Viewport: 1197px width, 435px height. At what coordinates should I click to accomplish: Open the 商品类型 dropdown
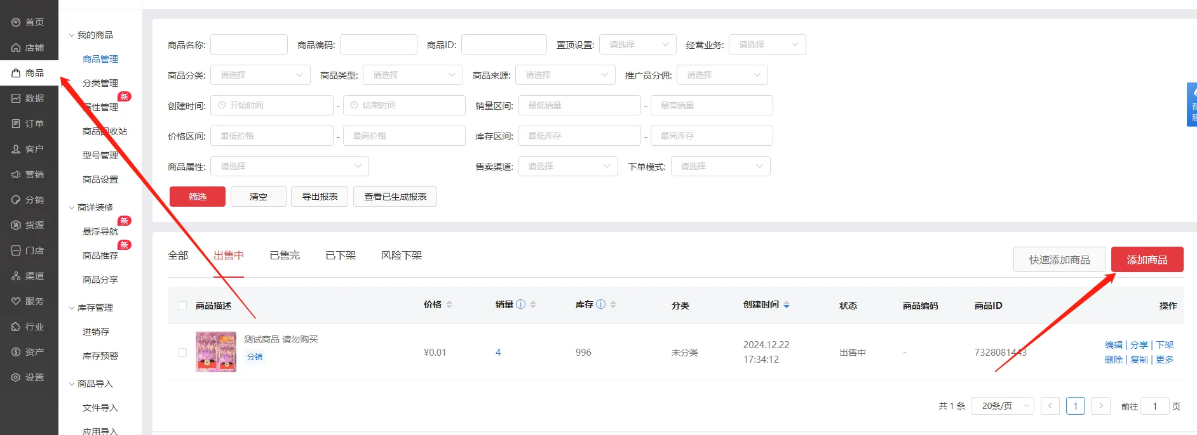point(413,75)
